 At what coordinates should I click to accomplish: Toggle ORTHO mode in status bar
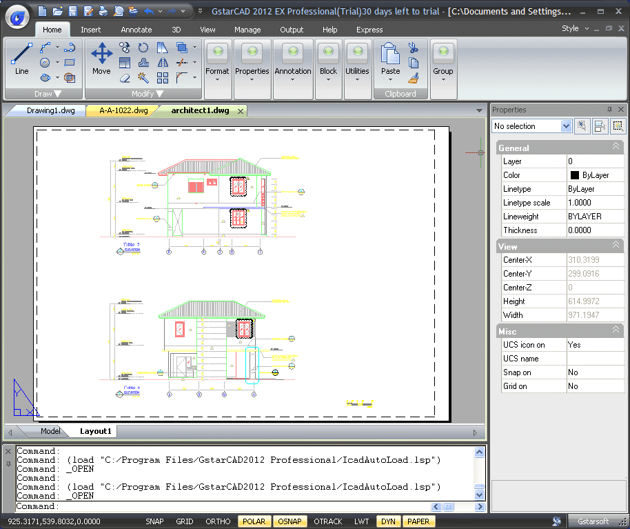coord(219,521)
